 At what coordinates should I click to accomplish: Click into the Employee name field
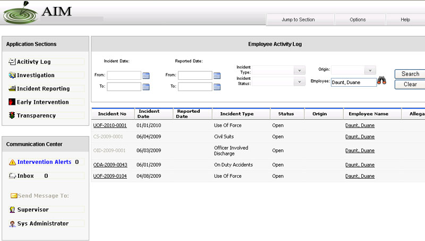click(353, 82)
